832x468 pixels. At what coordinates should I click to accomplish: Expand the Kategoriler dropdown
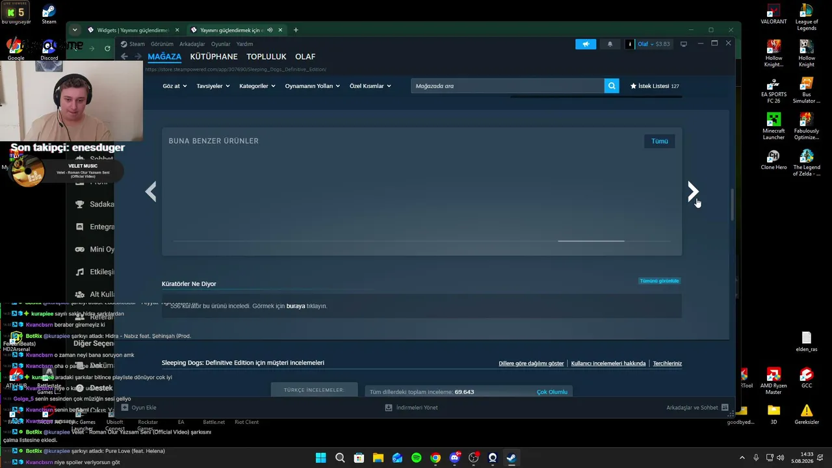click(257, 86)
